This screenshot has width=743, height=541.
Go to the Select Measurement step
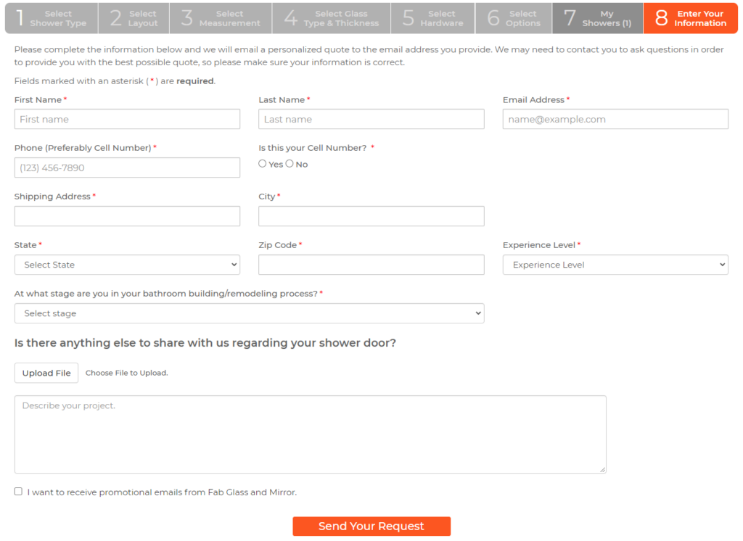coord(220,18)
